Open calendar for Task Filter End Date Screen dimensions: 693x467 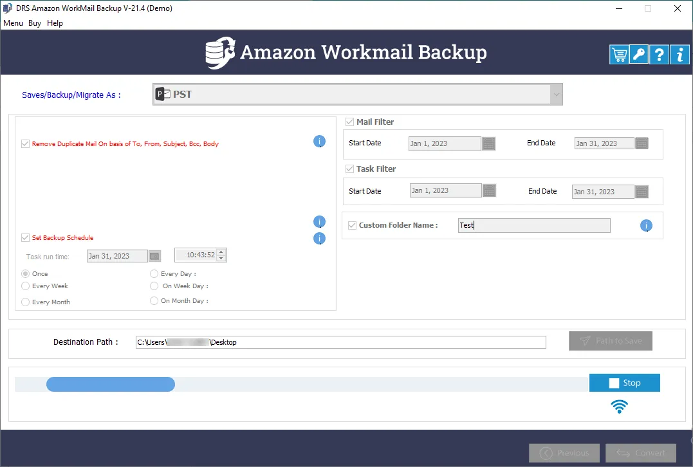642,192
